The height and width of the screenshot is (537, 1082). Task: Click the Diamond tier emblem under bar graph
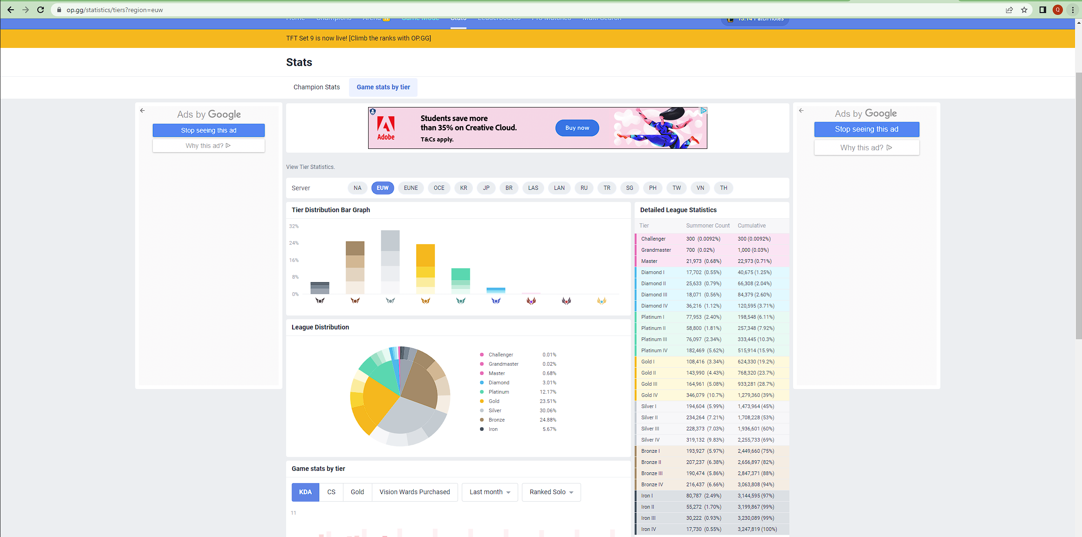pos(496,301)
